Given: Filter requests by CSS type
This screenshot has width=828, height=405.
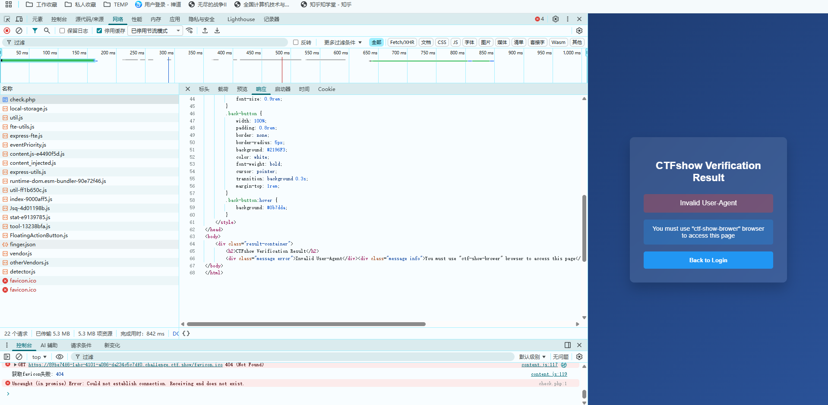Looking at the screenshot, I should coord(442,42).
